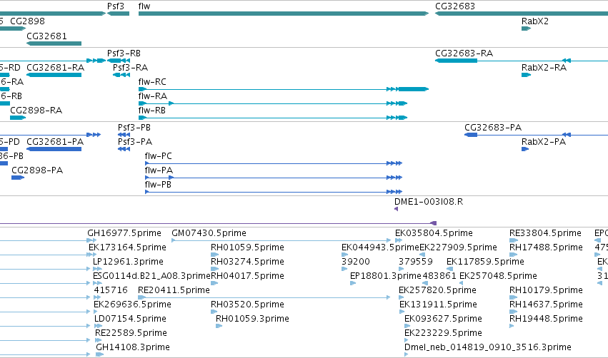Select DME1-003I08.R purple marker
Image resolution: width=608 pixels, height=358 pixels.
(x=396, y=209)
